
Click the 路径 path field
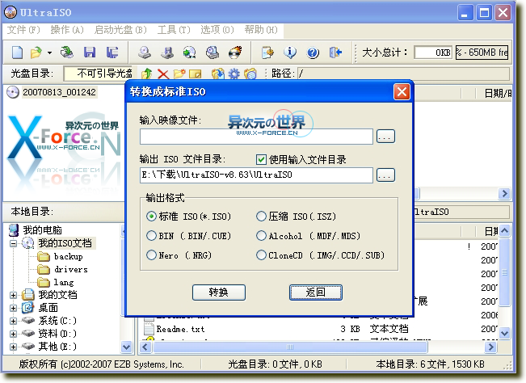point(403,74)
